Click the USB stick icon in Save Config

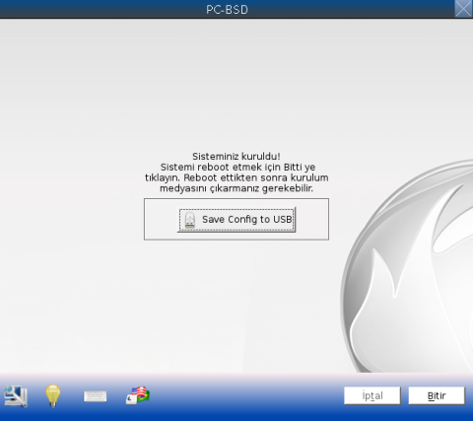tap(189, 220)
